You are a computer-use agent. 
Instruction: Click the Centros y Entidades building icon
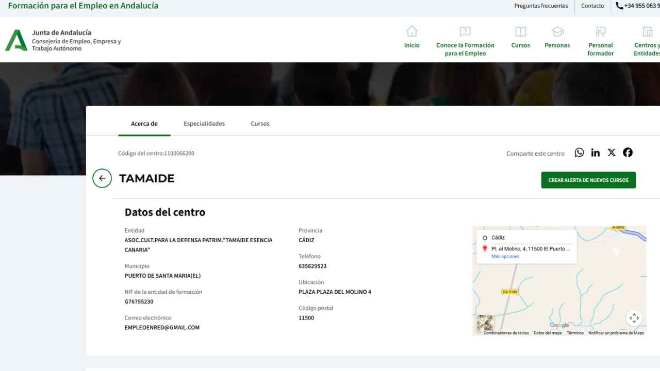tap(647, 31)
